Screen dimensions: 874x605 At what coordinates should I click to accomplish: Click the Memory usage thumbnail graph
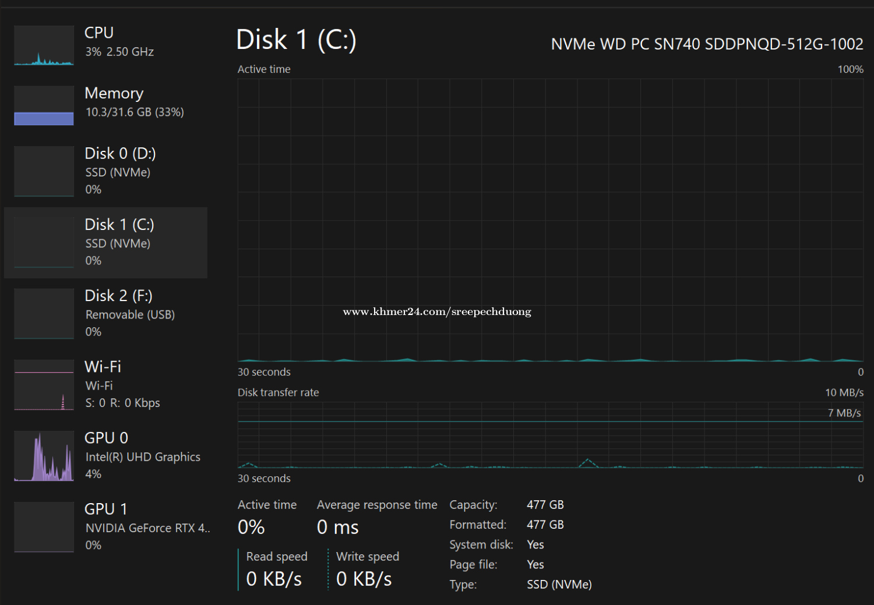coord(44,106)
